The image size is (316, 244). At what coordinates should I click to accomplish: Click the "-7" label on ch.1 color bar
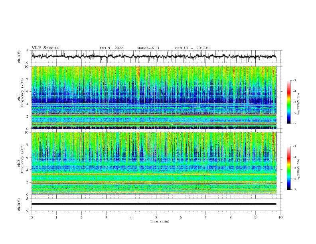294,124
